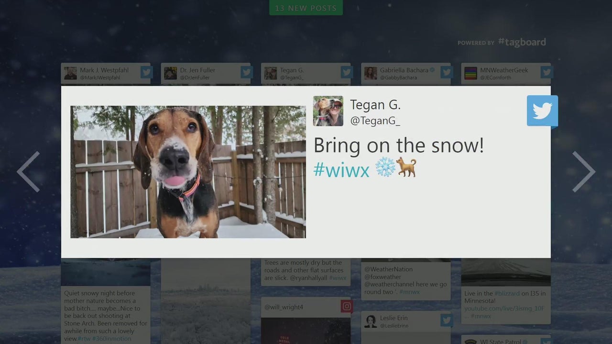
Task: Open the #wiwx hashtag in featured tweet
Action: (x=341, y=169)
